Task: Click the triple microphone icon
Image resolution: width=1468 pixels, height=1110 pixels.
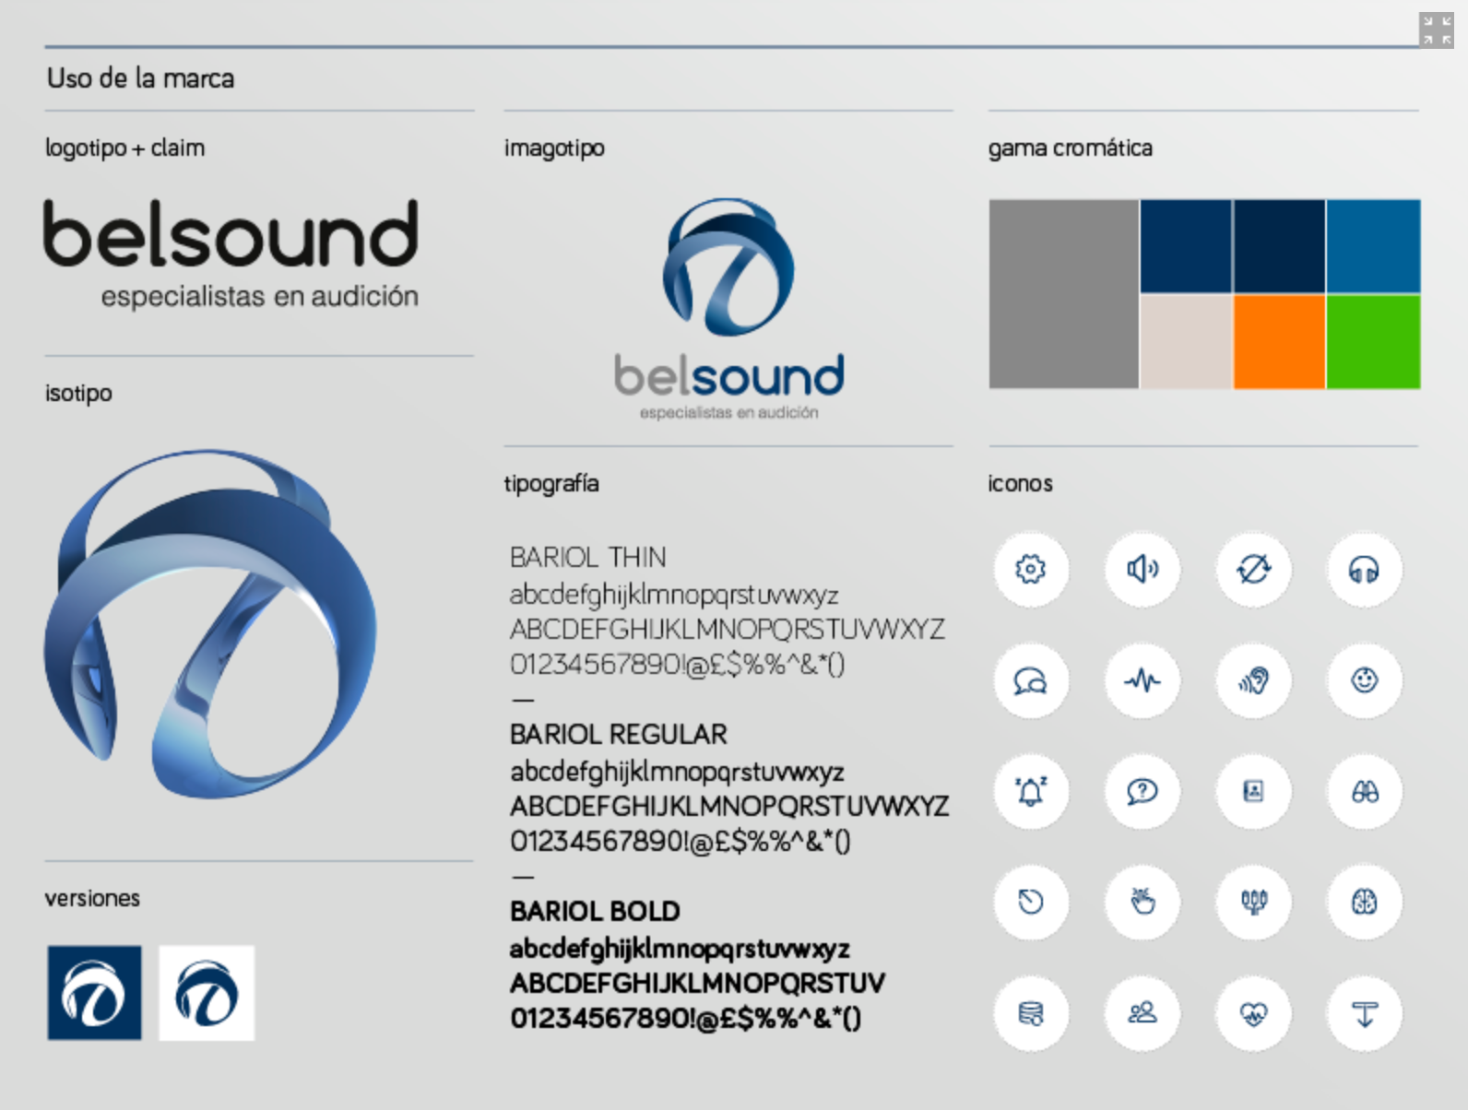Action: [1253, 903]
